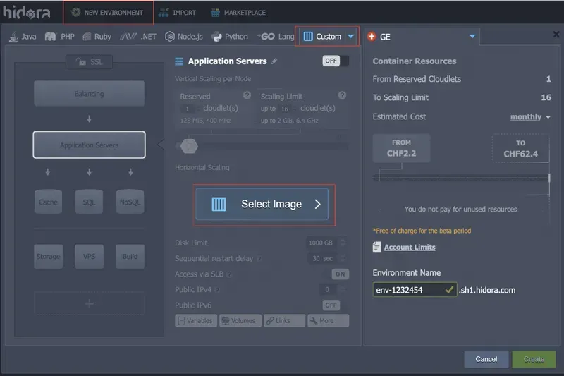Choose the Node.js tab icon
The height and width of the screenshot is (376, 564).
click(x=170, y=37)
